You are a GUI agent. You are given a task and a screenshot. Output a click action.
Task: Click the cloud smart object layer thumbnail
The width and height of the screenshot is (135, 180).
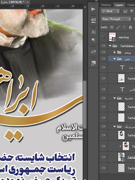click(121, 157)
